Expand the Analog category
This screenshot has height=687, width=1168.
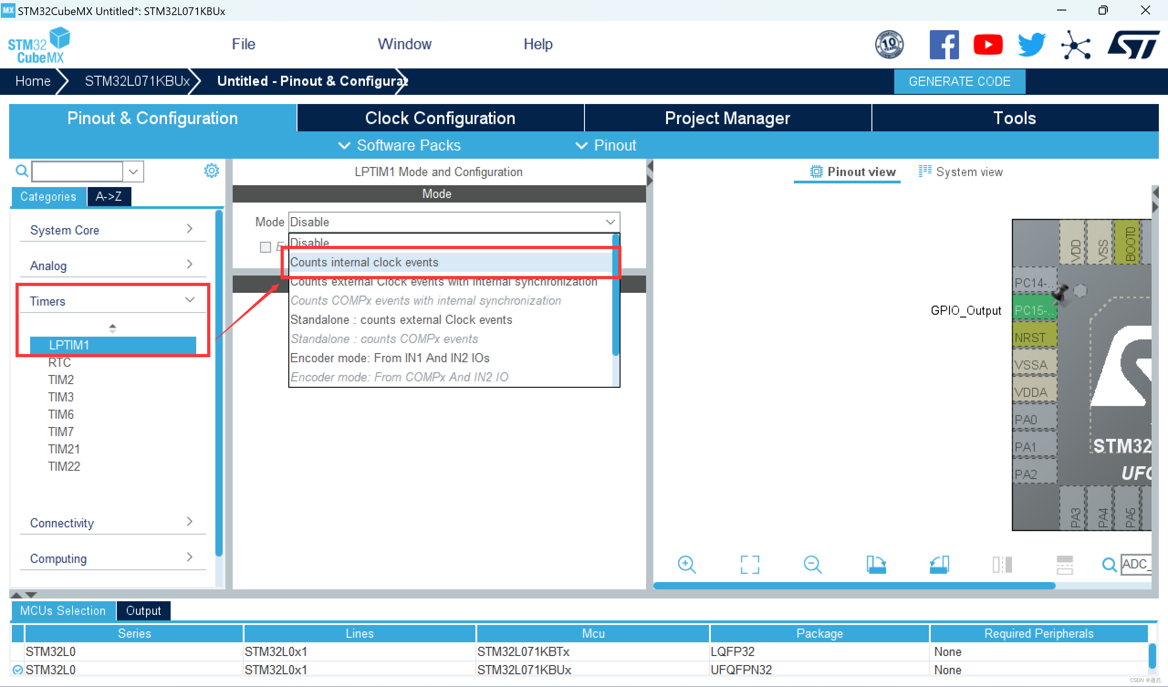click(113, 265)
